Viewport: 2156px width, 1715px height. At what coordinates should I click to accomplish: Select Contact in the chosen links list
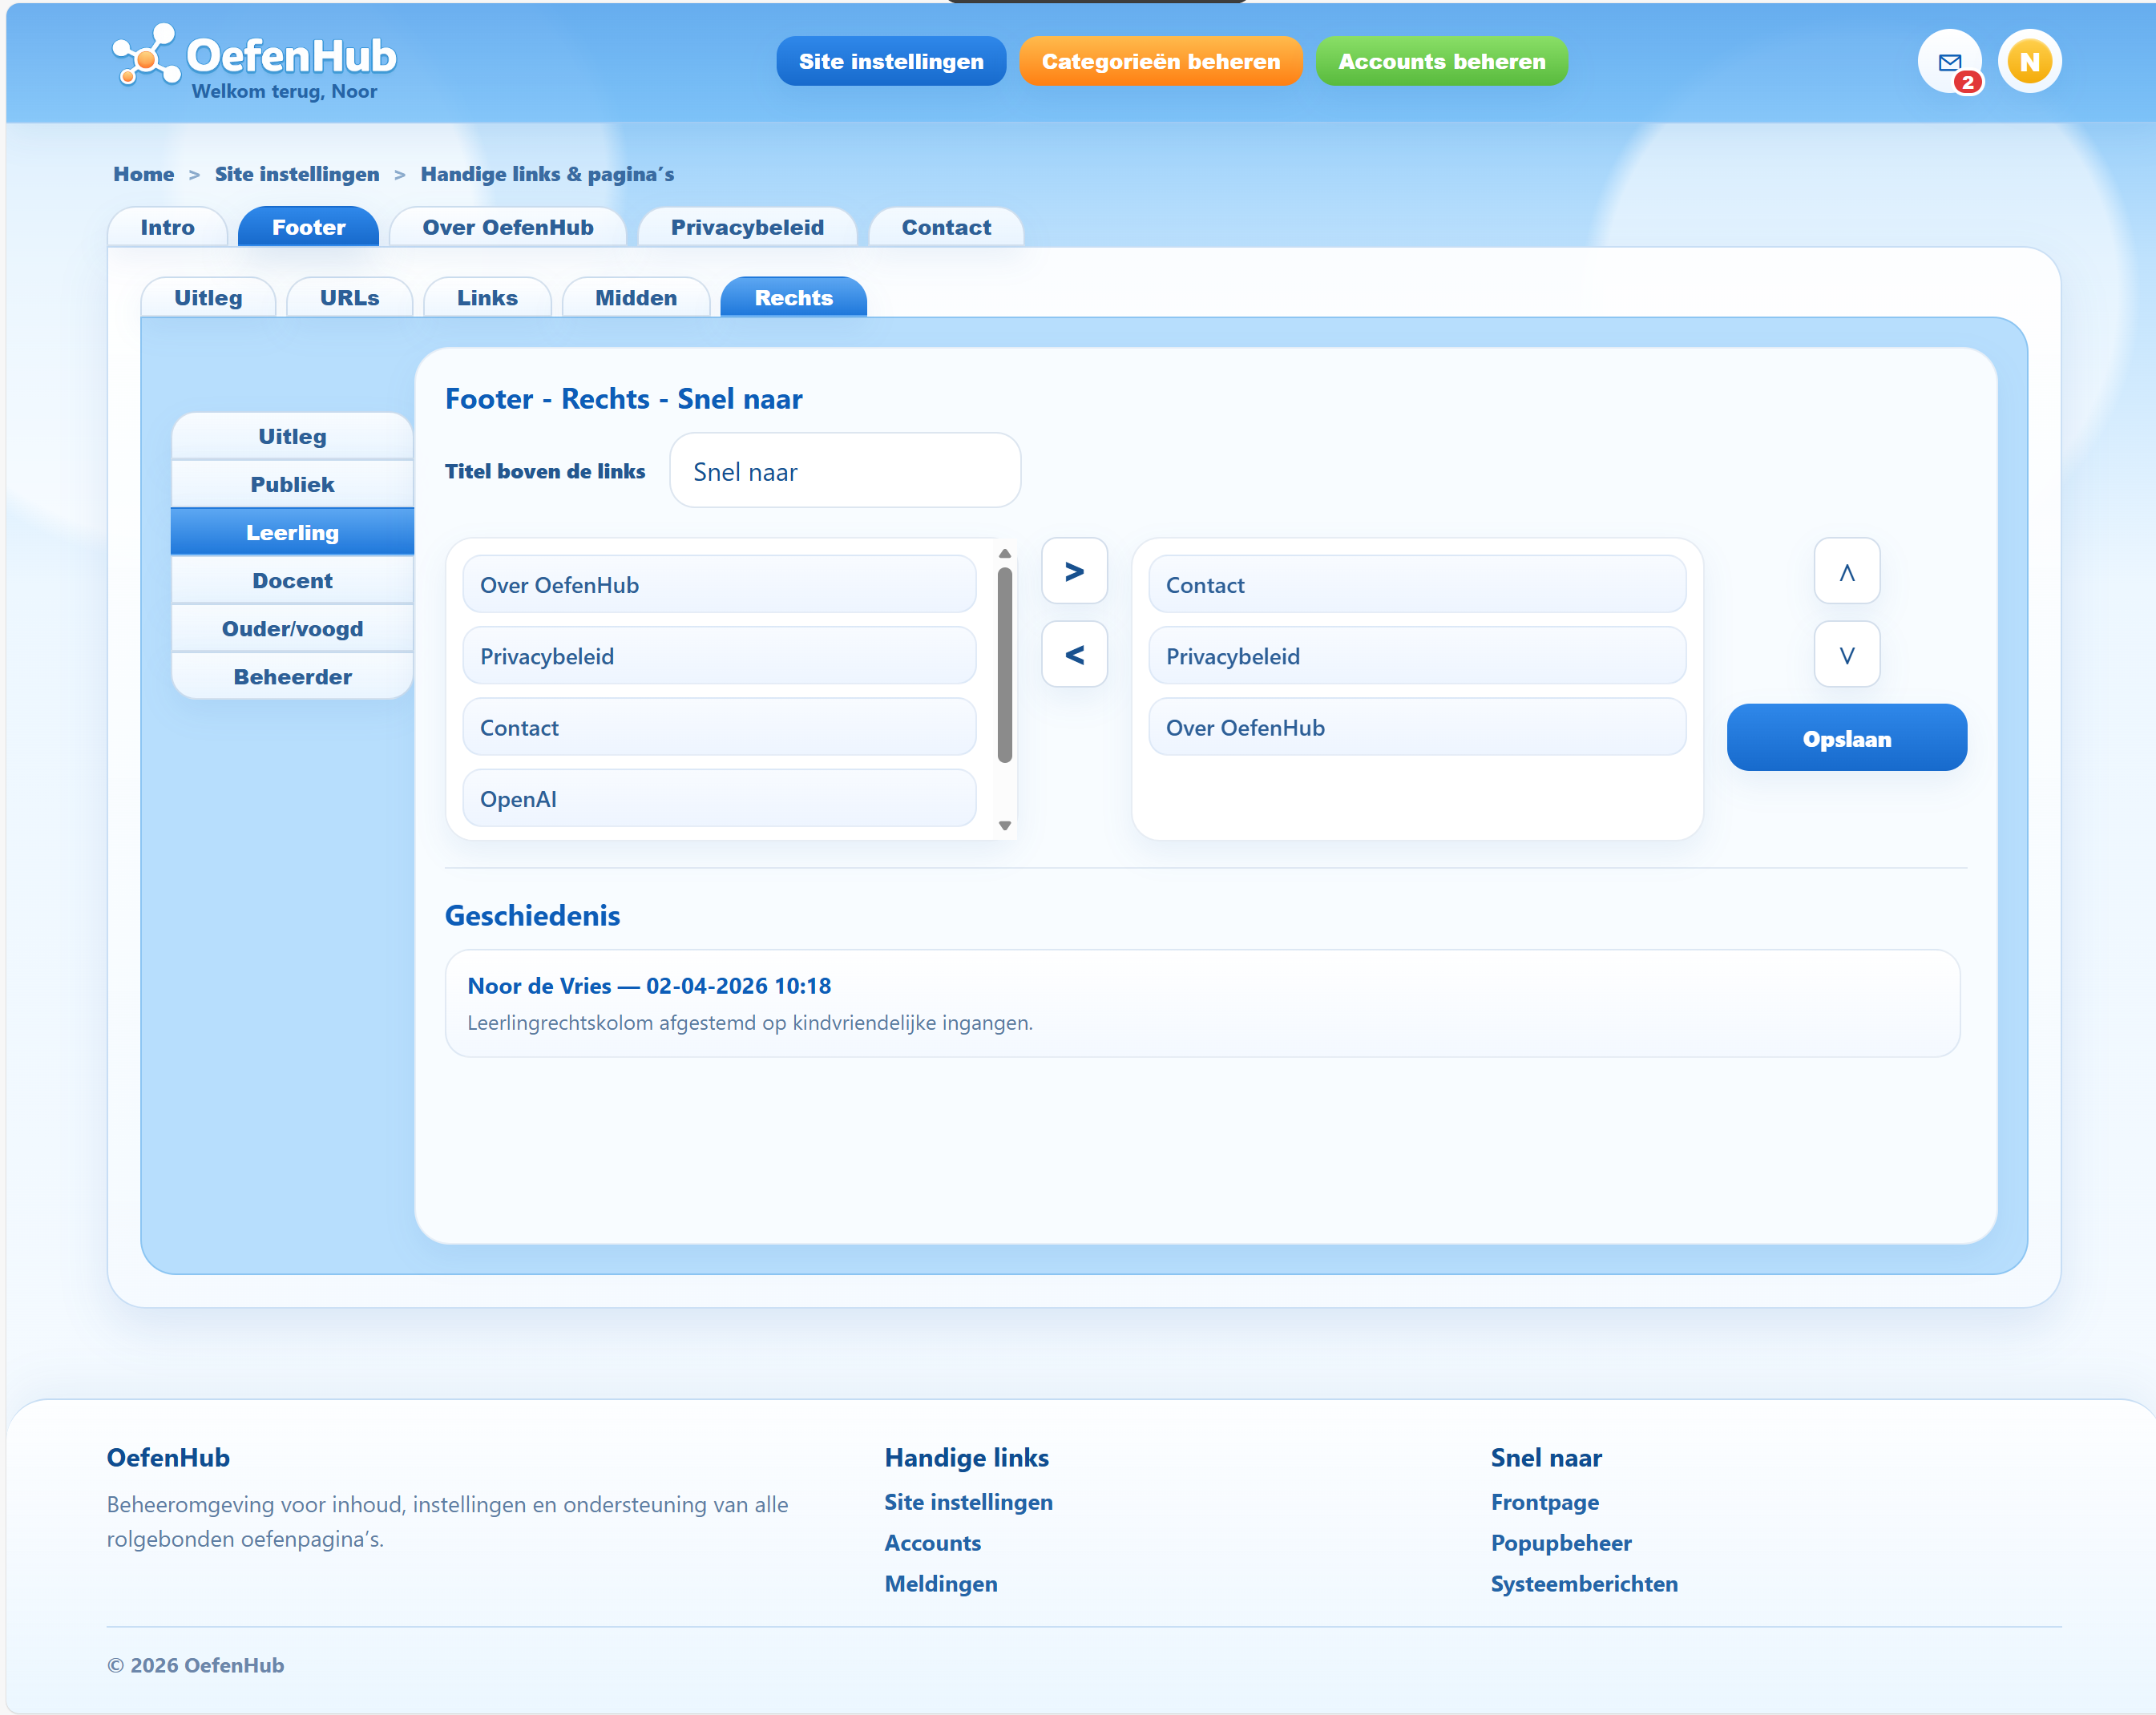coord(1416,584)
